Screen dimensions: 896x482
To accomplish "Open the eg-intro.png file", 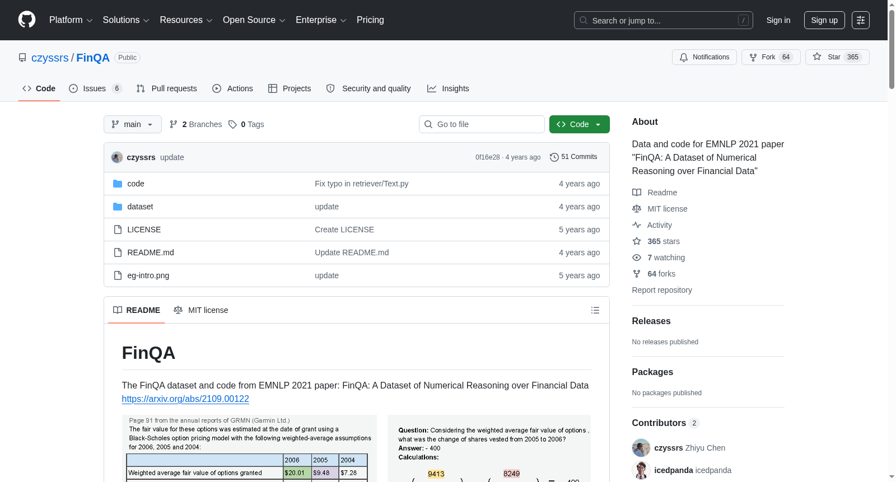I will tap(148, 275).
